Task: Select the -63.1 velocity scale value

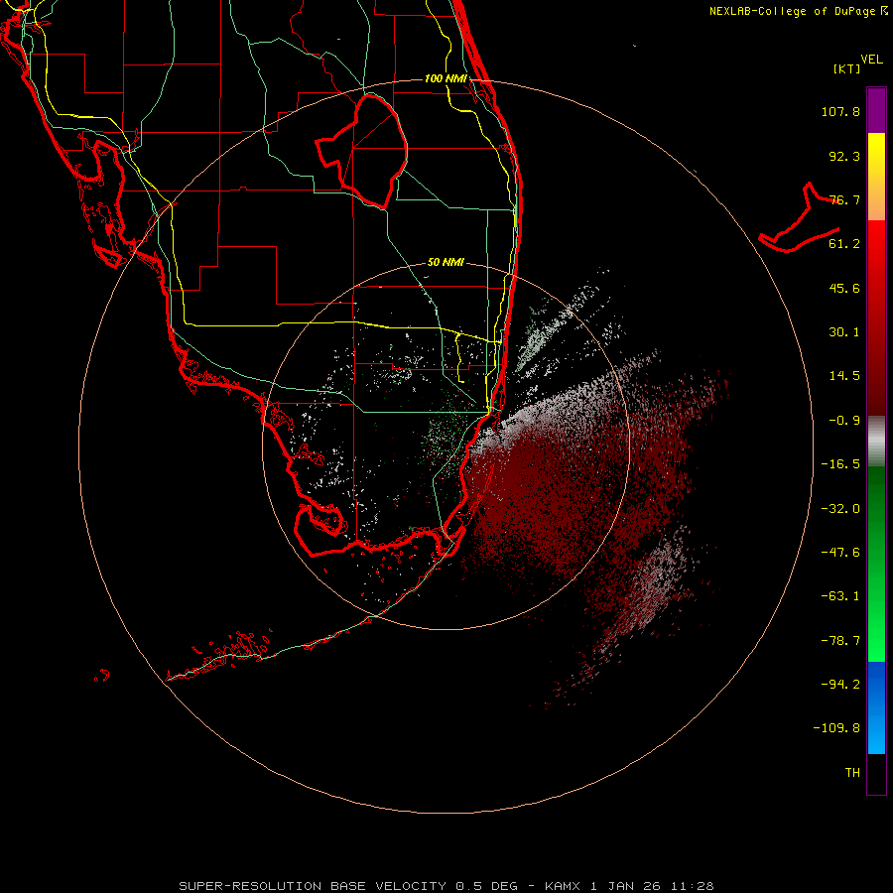Action: pyautogui.click(x=840, y=596)
